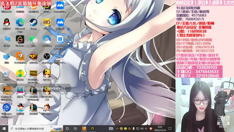The width and height of the screenshot is (234, 132).
Task: Open the 欢乐斗地主 cartoon farmer icon
Action: click(x=47, y=107)
